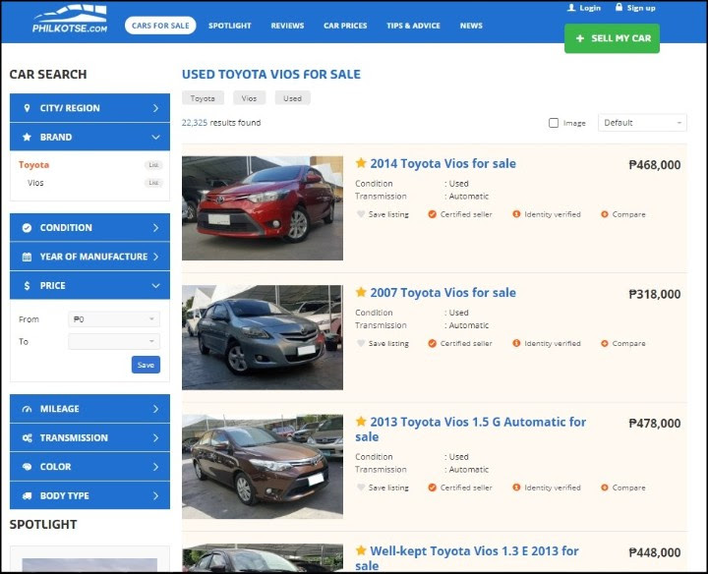This screenshot has height=574, width=708.
Task: Click the Sell My Car button
Action: coord(612,38)
